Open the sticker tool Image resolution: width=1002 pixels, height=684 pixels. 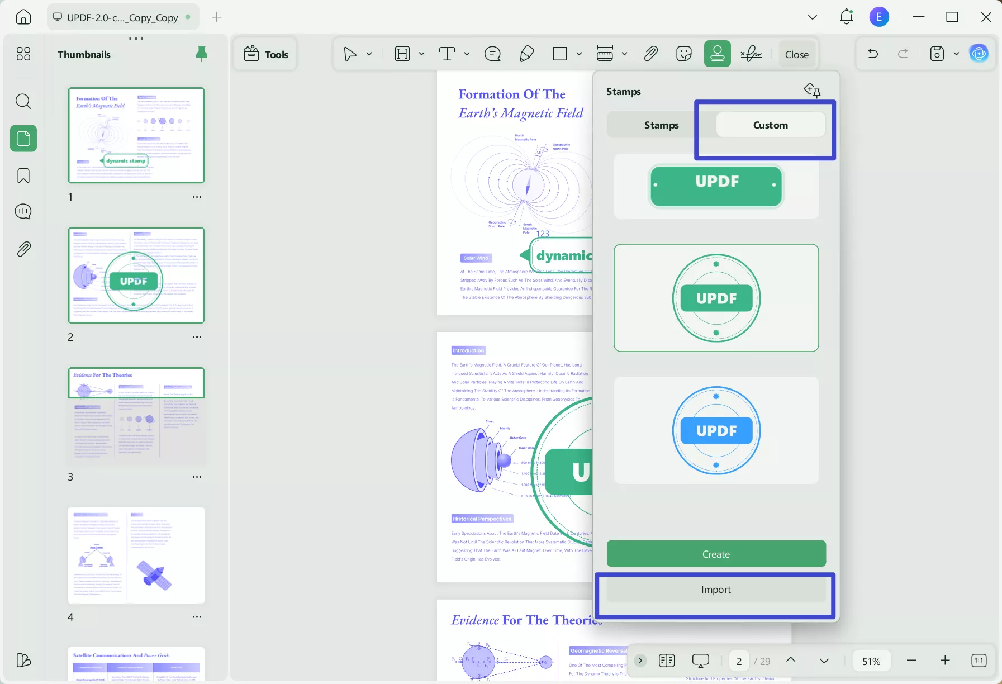[x=684, y=54]
